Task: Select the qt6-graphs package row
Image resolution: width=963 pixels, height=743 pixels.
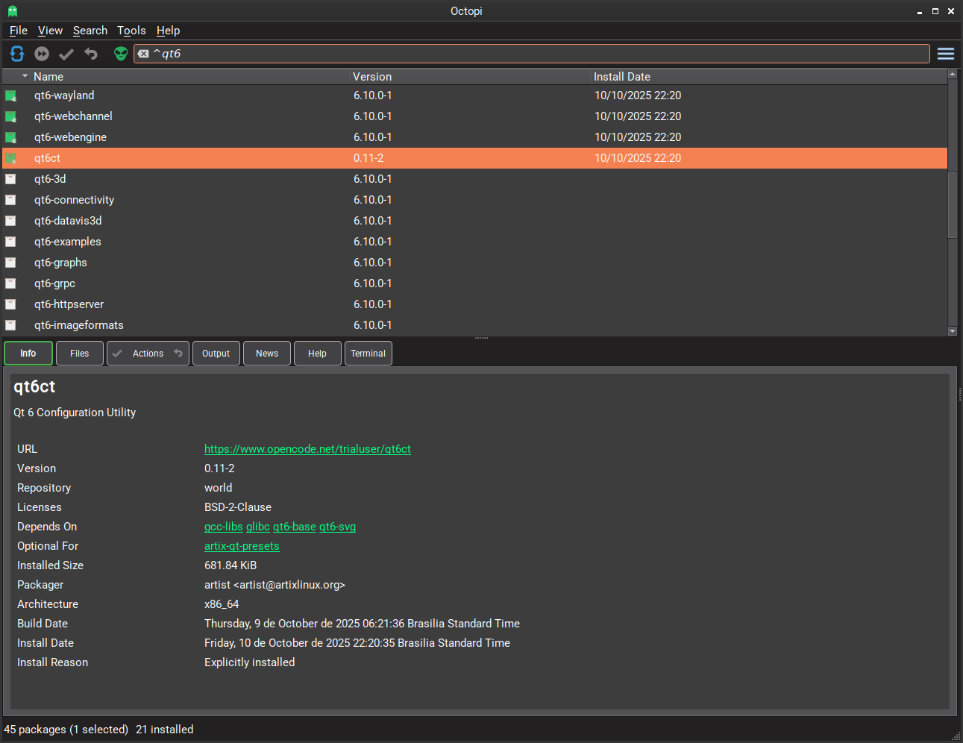Action: [x=475, y=263]
